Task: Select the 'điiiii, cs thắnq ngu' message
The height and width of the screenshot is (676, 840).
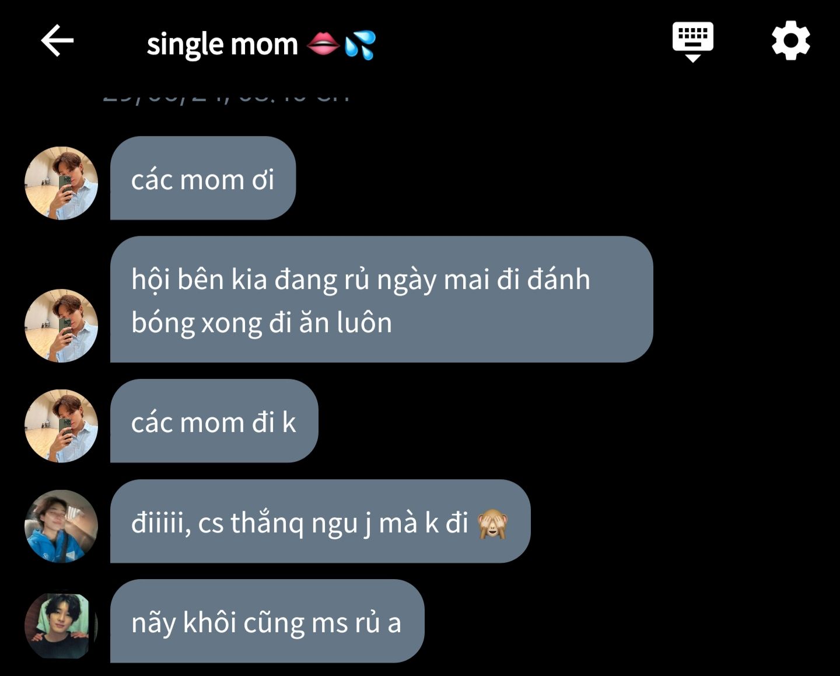Action: 320,521
